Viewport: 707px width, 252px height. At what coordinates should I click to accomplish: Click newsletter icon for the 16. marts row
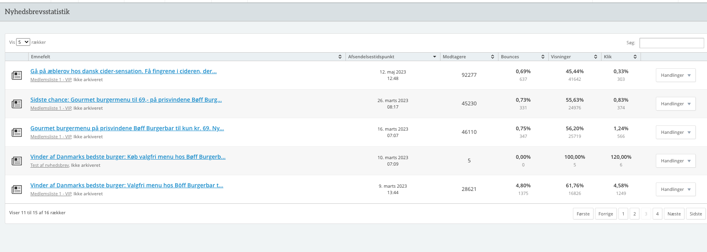17,132
